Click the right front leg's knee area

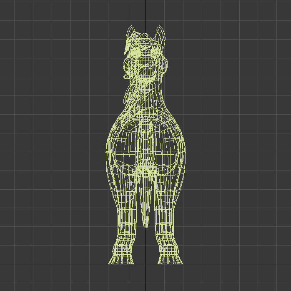pos(168,215)
